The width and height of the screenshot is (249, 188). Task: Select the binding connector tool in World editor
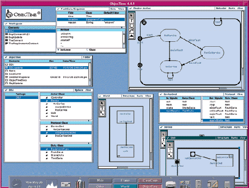(x=102, y=113)
